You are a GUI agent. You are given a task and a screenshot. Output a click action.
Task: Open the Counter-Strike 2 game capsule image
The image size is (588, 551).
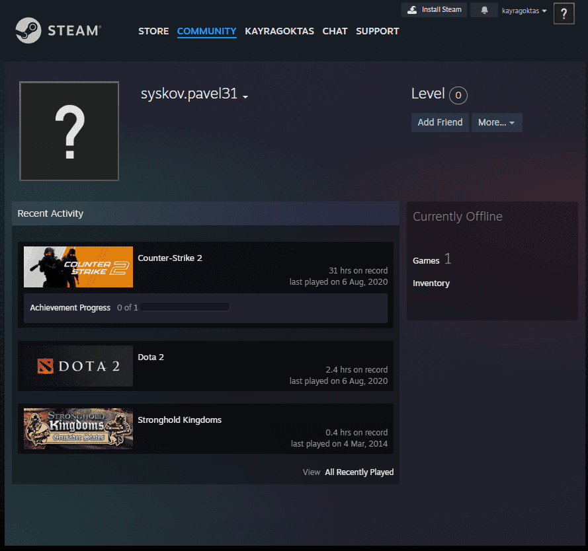(x=78, y=267)
